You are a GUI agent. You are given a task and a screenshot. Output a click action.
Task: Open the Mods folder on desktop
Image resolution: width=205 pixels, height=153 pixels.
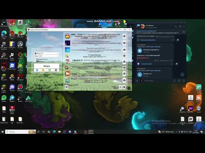4,109
